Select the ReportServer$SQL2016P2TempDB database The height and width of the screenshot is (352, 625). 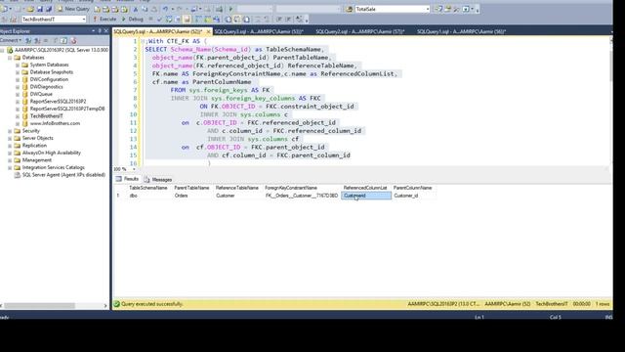point(67,109)
